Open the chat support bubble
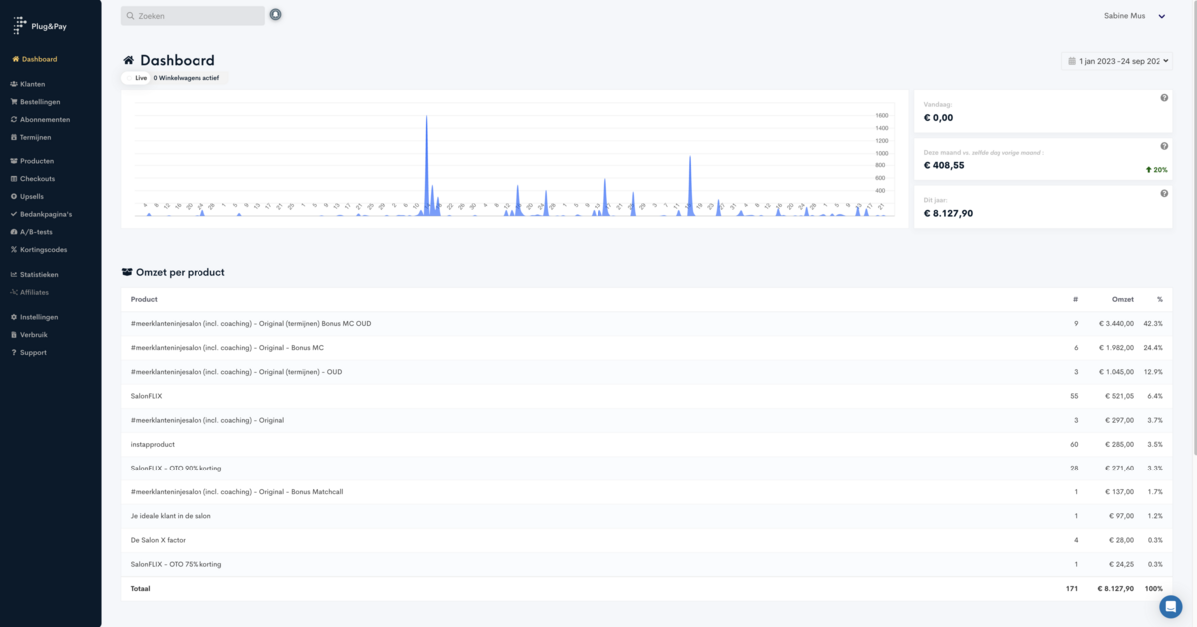The image size is (1197, 627). (1170, 606)
